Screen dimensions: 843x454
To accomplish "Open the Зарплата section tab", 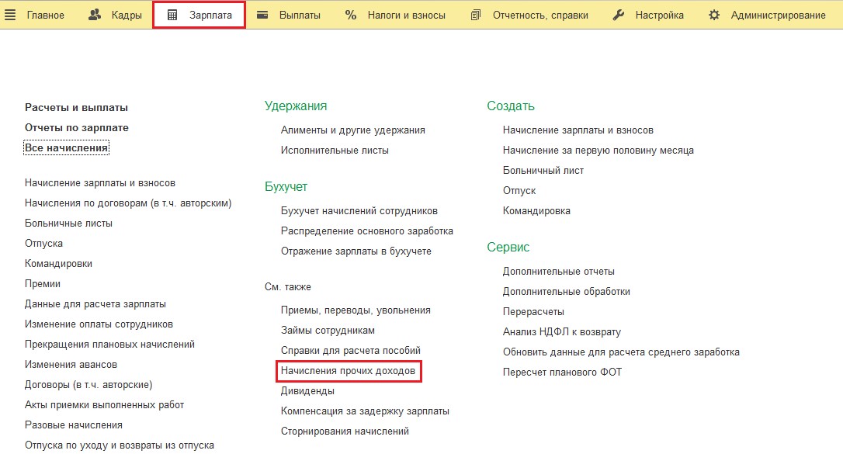I will click(x=210, y=16).
